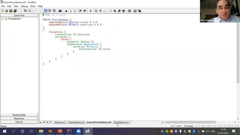Viewport: 240px width, 135px height.
Task: Click the horizontal scrollbar right arrow
Action: (x=235, y=122)
